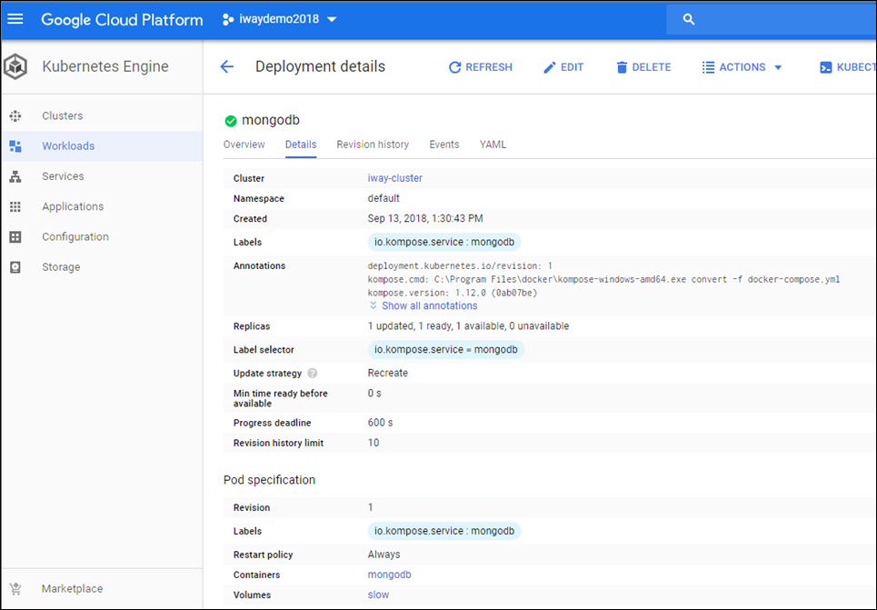Open Marketplace in the sidebar

[x=102, y=589]
